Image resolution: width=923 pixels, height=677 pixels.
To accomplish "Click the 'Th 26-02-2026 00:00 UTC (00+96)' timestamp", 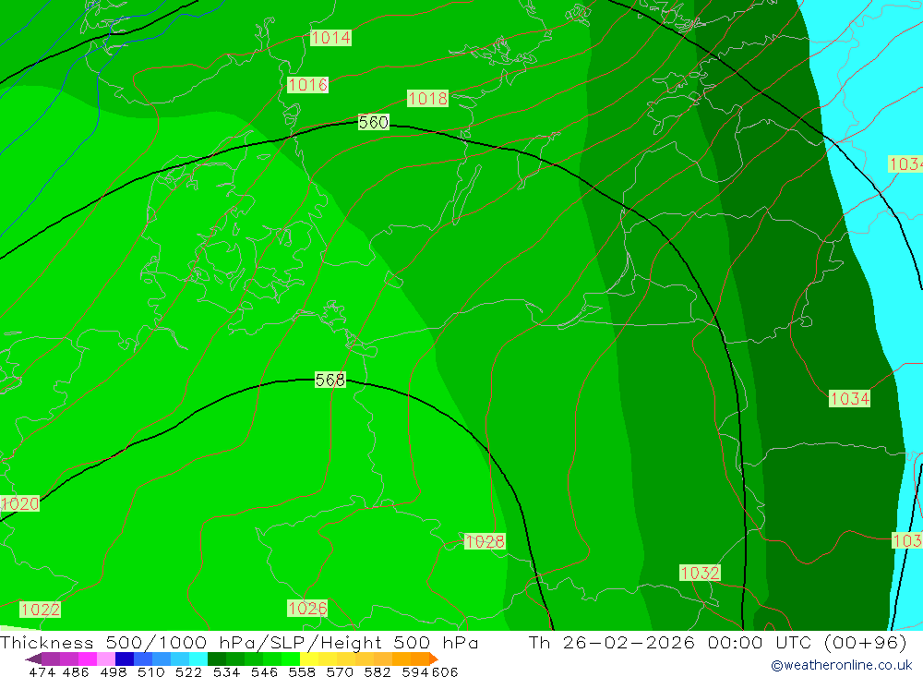I will [x=718, y=643].
